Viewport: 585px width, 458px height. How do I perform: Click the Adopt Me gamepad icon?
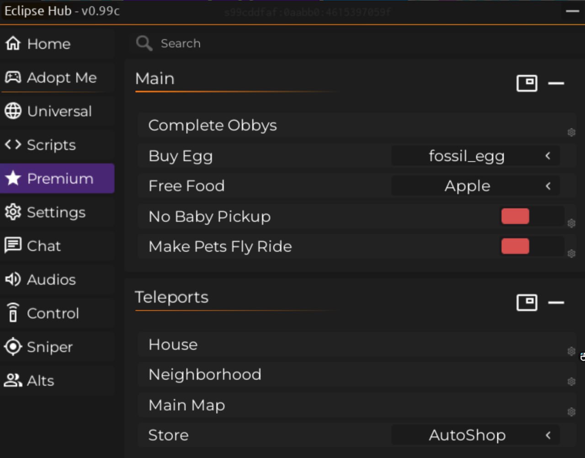13,77
